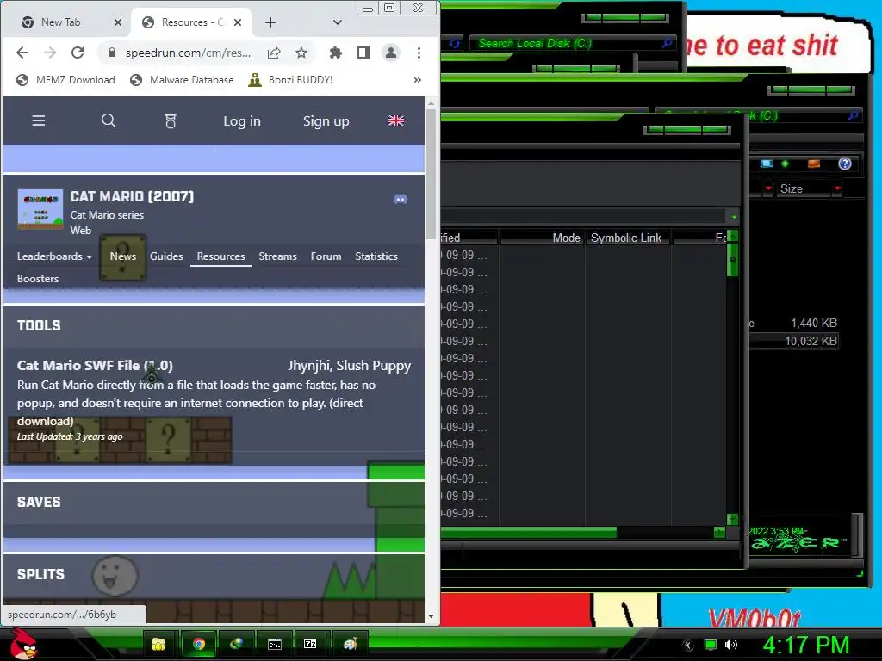Open the speedrun.com hamburger menu
The width and height of the screenshot is (882, 661).
(x=38, y=120)
